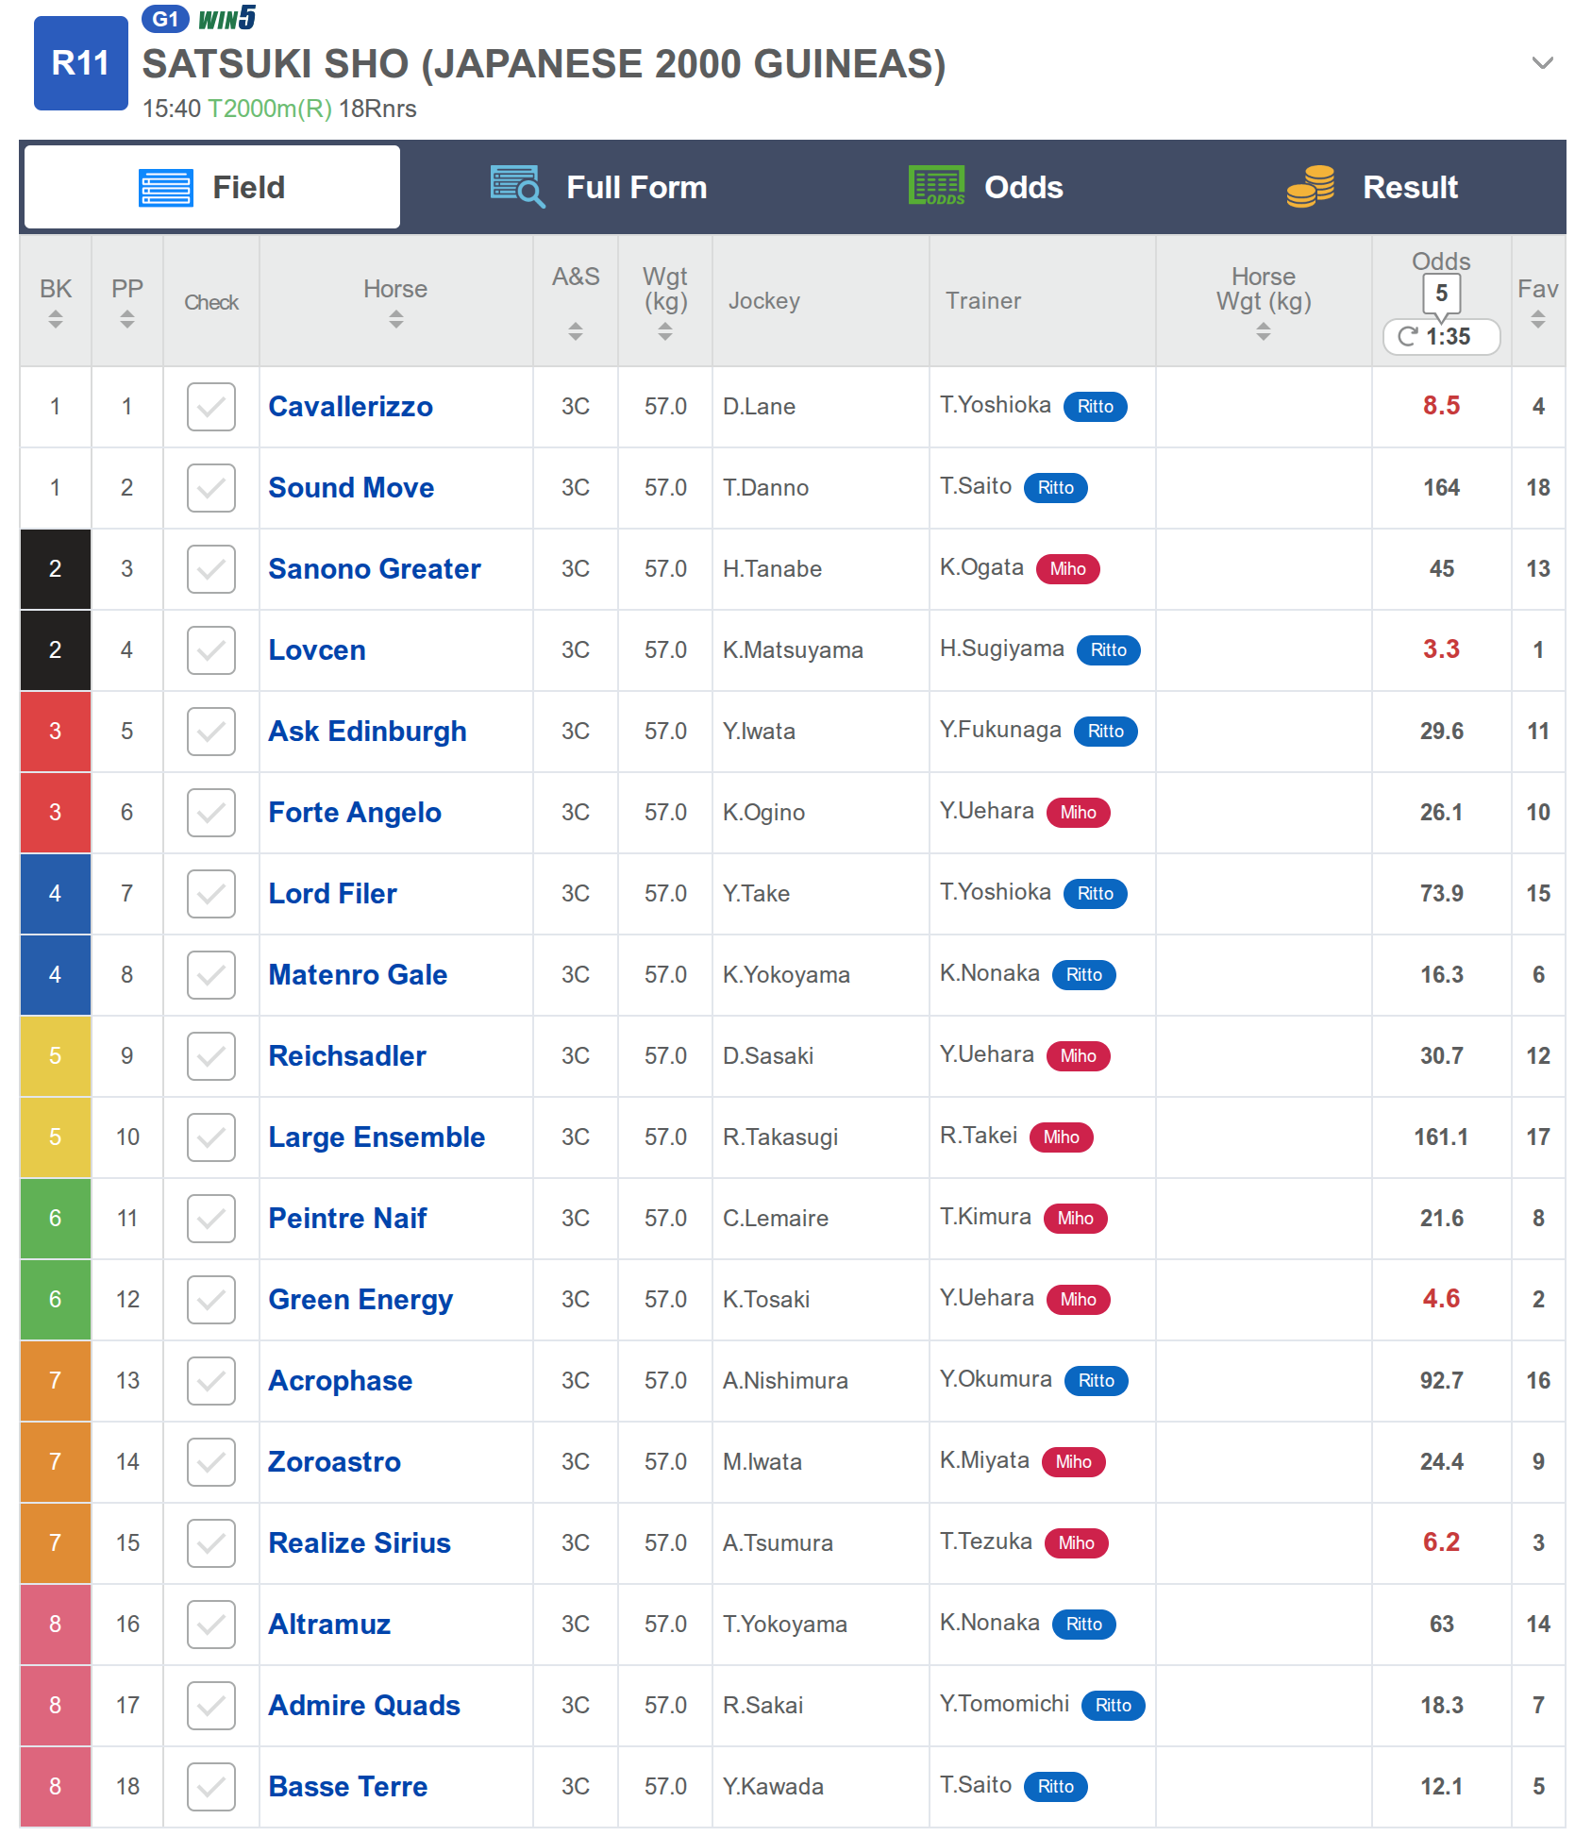Click the G1 grade badge
Viewport: 1575px width, 1836px height.
tap(165, 19)
